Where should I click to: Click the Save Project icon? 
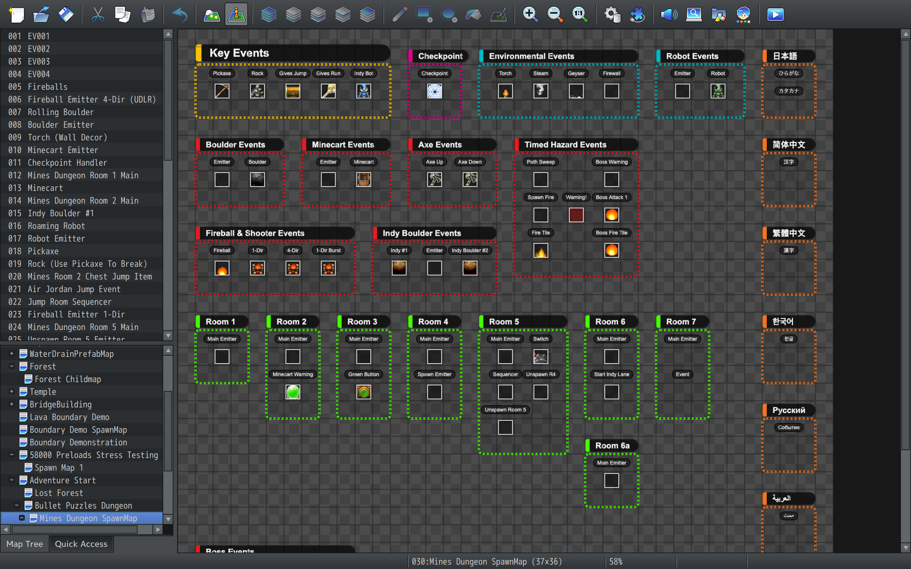point(65,15)
